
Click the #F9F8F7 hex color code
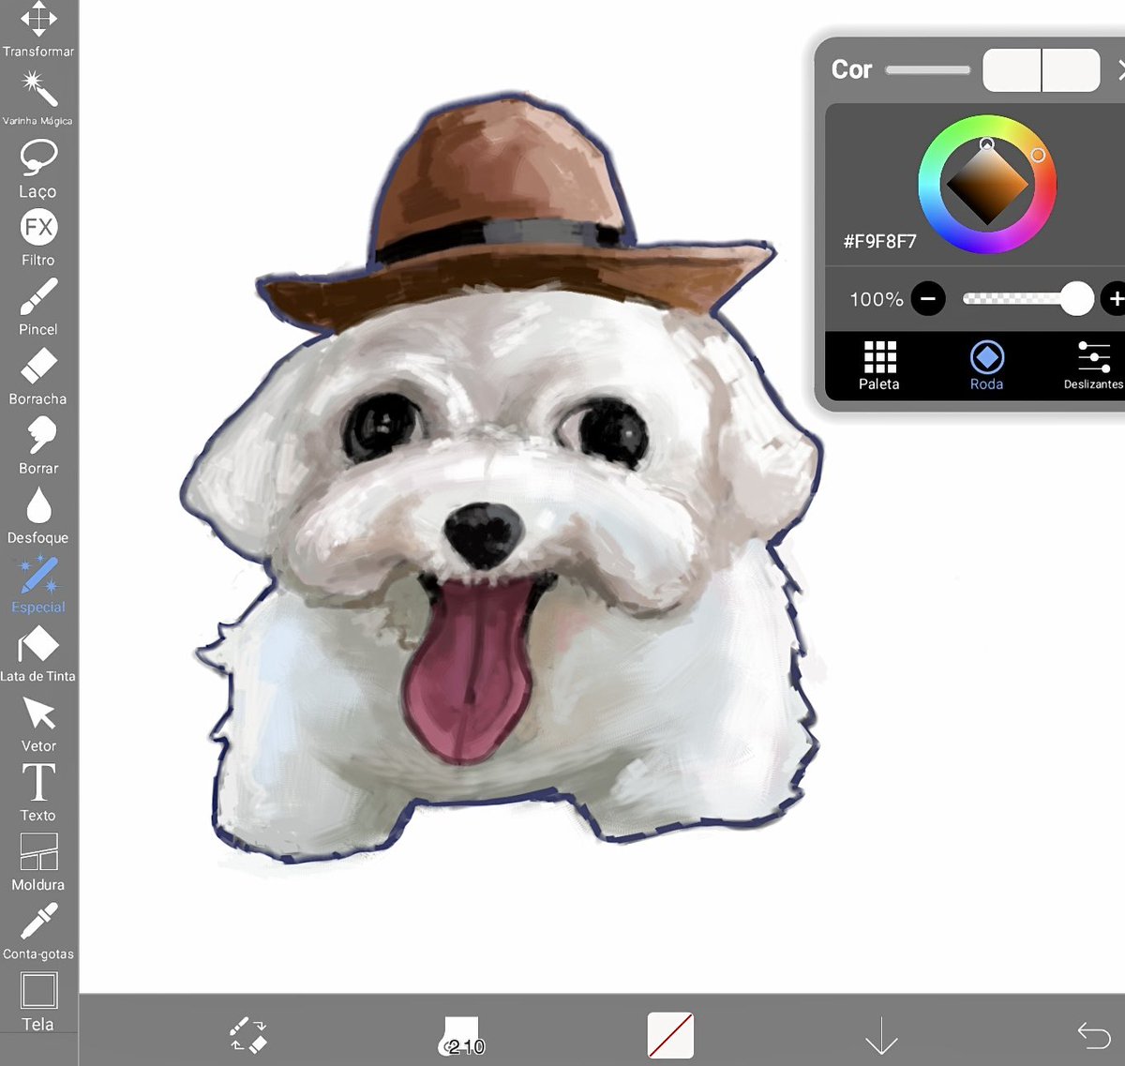879,241
